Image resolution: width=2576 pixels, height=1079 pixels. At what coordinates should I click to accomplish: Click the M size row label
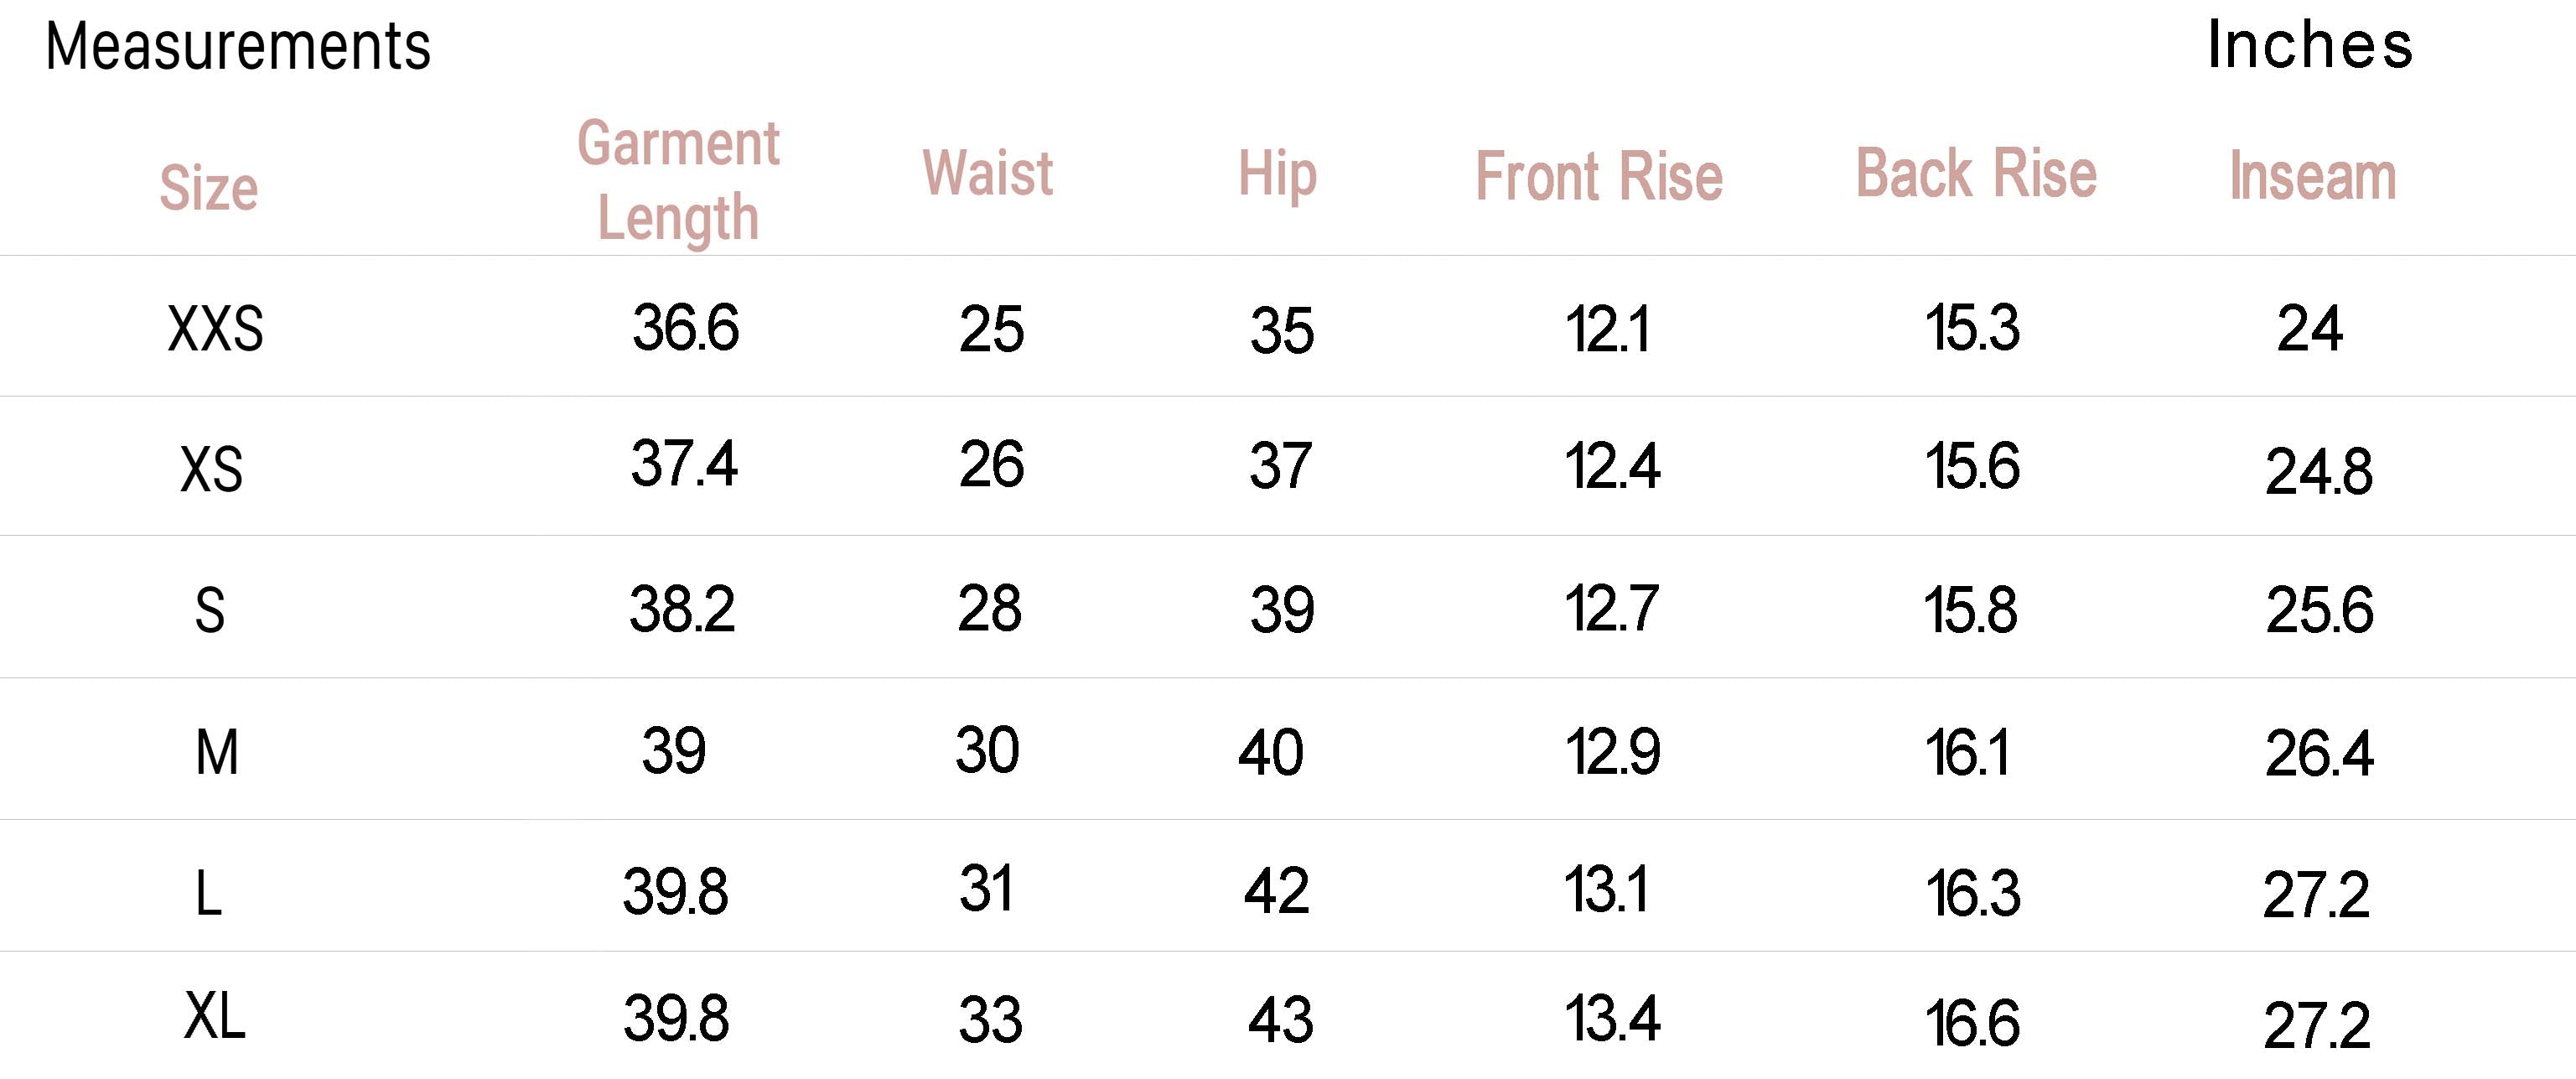pyautogui.click(x=217, y=752)
